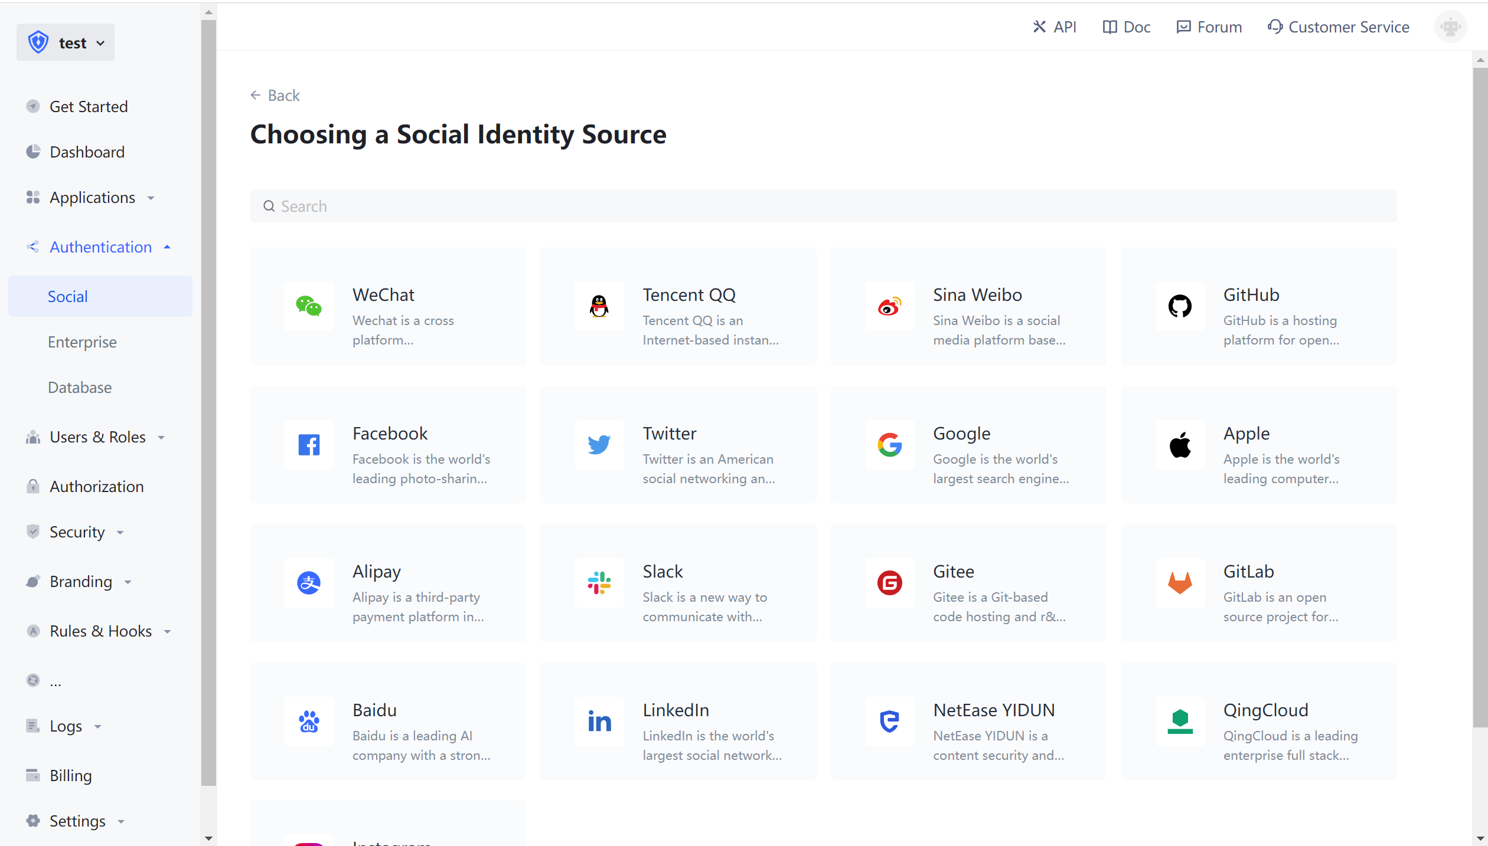Open the user avatar icon
1488x846 pixels.
point(1450,27)
